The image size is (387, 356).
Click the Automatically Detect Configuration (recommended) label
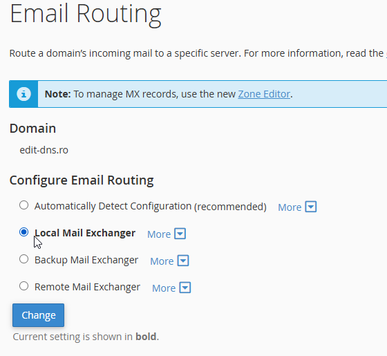click(151, 207)
